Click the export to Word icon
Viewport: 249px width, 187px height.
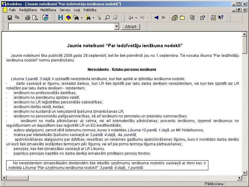click(45, 18)
